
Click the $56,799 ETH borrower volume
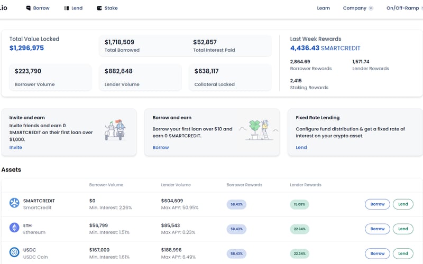point(98,225)
